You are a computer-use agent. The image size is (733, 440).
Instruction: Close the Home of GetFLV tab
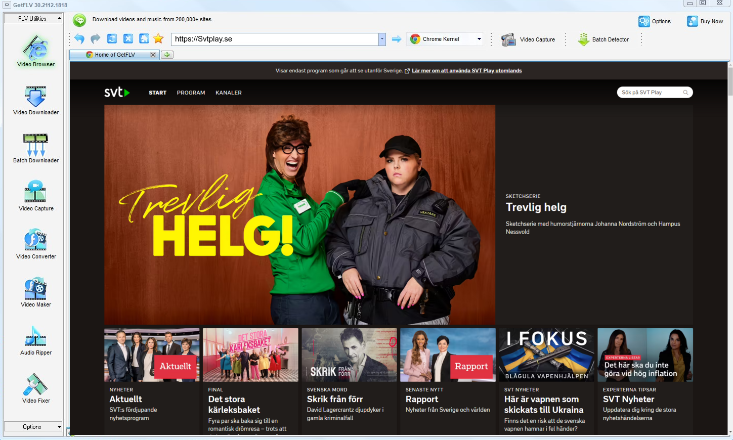click(153, 55)
